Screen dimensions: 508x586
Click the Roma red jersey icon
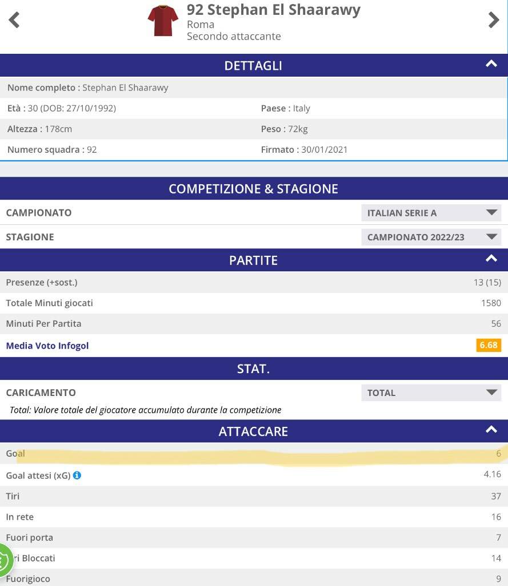point(163,21)
